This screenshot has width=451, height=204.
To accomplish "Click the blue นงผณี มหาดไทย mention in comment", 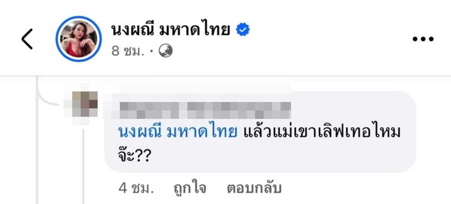I will [177, 132].
